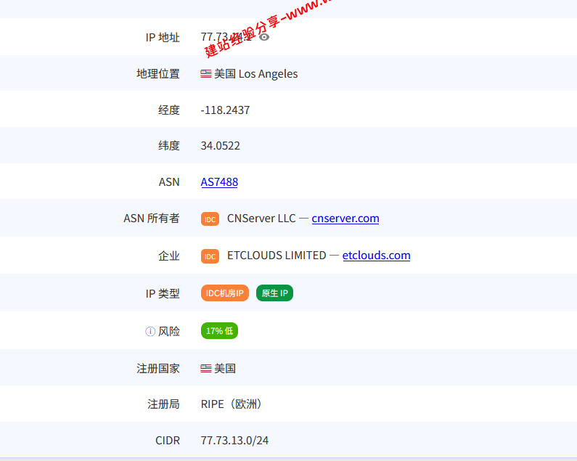Select the CIDR value 77.73.13.0/24
This screenshot has height=461, width=577.
[x=234, y=441]
